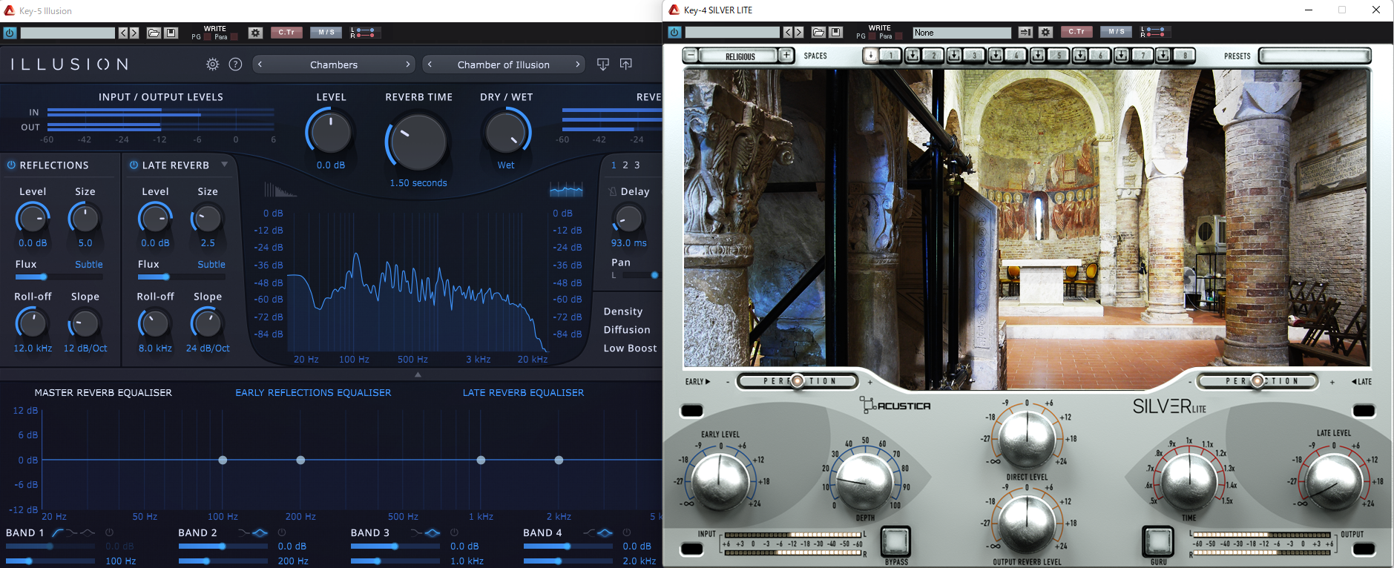Click Illusion import preset download icon
The height and width of the screenshot is (568, 1394).
(x=603, y=65)
